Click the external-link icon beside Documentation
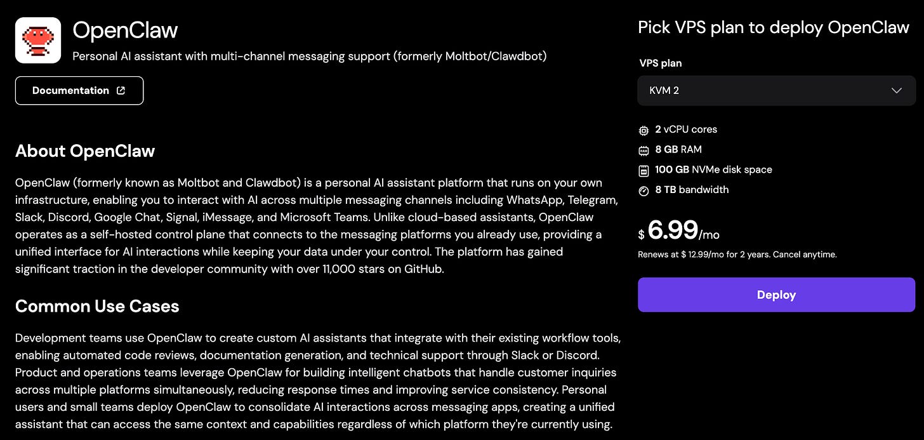This screenshot has width=924, height=440. (121, 90)
